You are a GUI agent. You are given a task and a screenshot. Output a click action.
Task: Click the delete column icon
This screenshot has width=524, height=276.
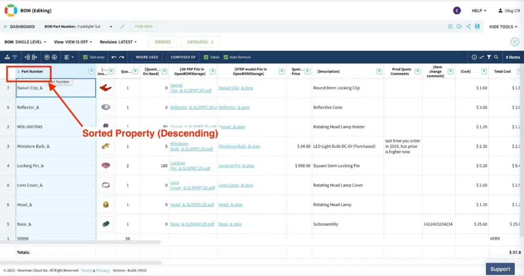click(34, 57)
